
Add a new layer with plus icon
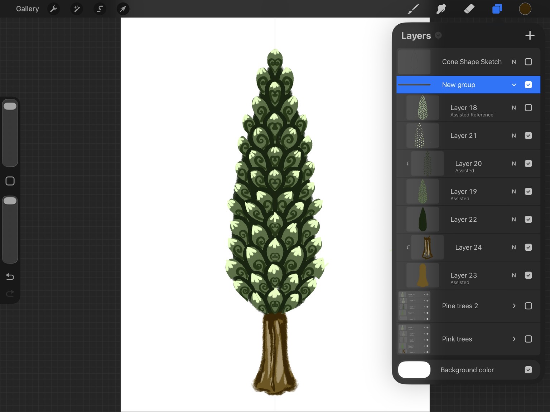coord(530,35)
